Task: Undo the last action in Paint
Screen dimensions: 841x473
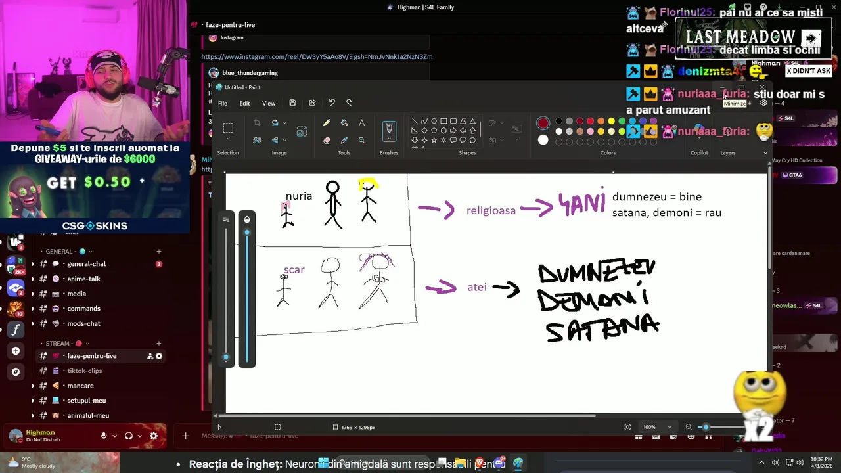Action: click(x=332, y=102)
